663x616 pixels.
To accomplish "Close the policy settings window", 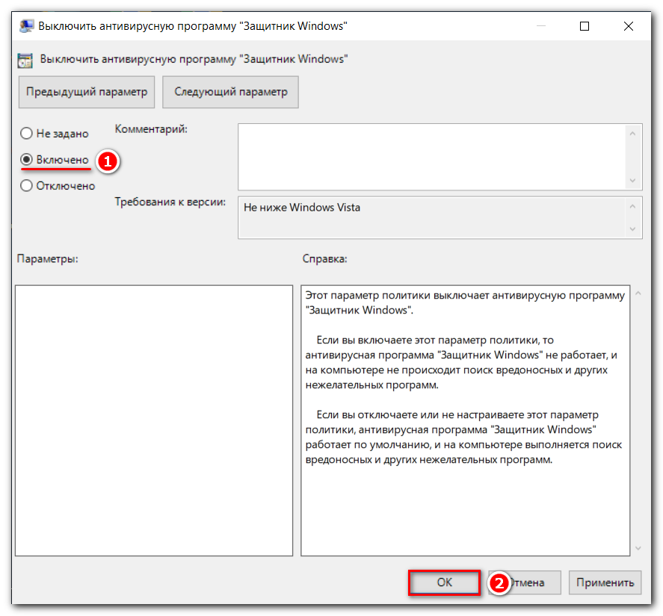I will click(629, 26).
